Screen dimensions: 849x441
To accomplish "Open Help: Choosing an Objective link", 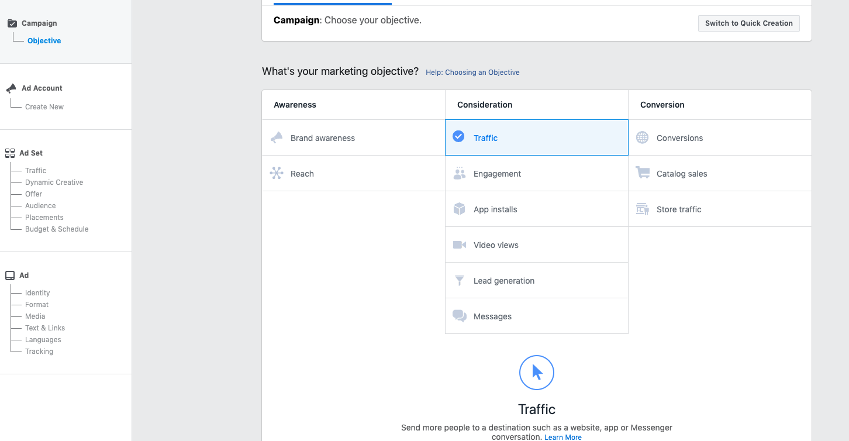I will (x=472, y=73).
